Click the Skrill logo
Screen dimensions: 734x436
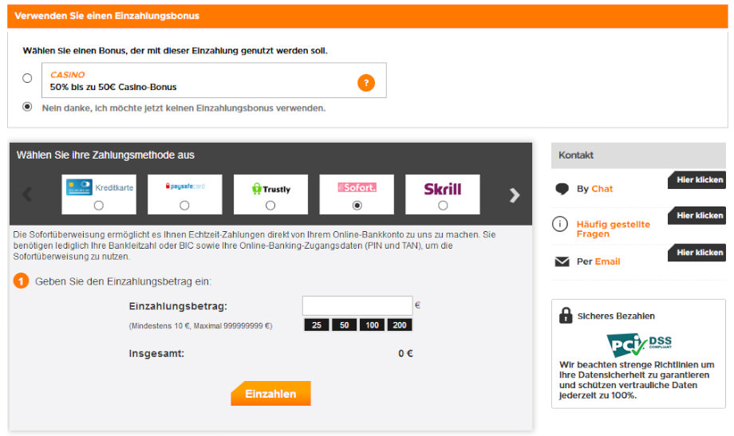tap(442, 189)
